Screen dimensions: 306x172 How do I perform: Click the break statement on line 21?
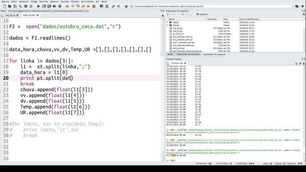(x=27, y=84)
